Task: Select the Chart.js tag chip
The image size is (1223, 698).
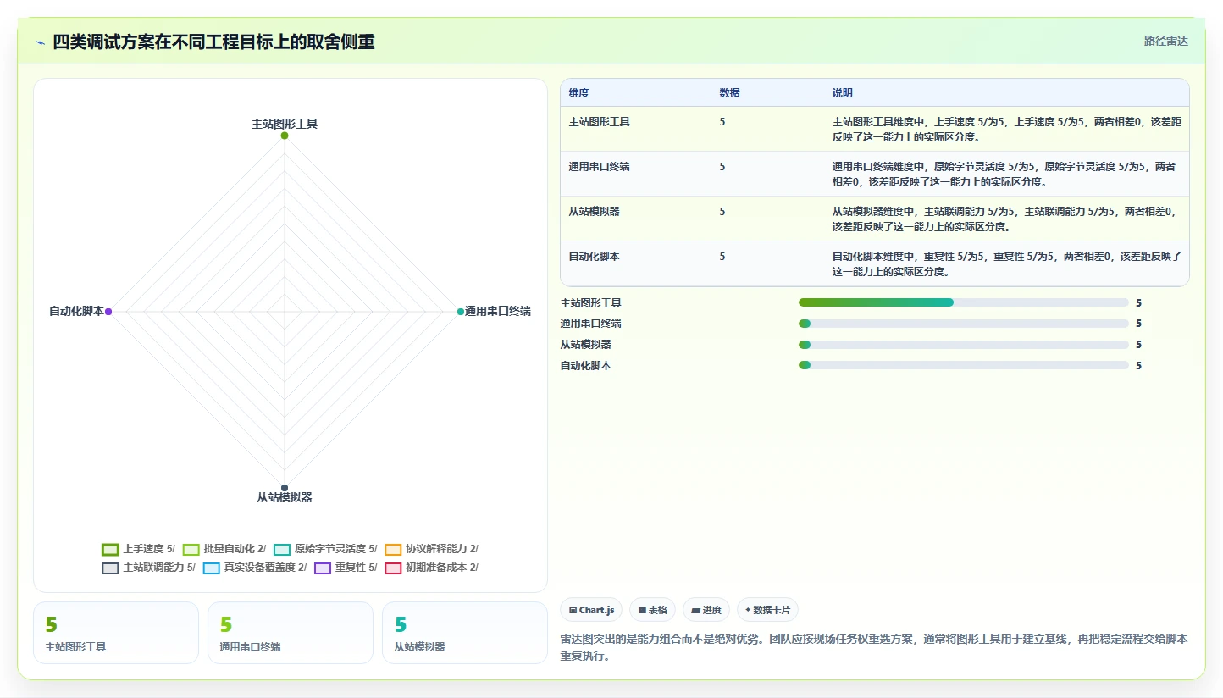Action: pyautogui.click(x=591, y=610)
